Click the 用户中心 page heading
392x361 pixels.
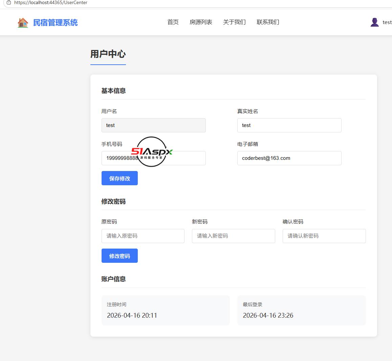point(108,54)
